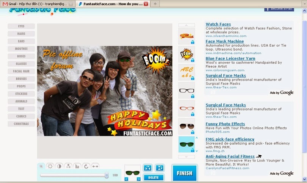Viewport: 307px width, 183px height.
Task: Open the BRUISES category
Action: (x=21, y=79)
